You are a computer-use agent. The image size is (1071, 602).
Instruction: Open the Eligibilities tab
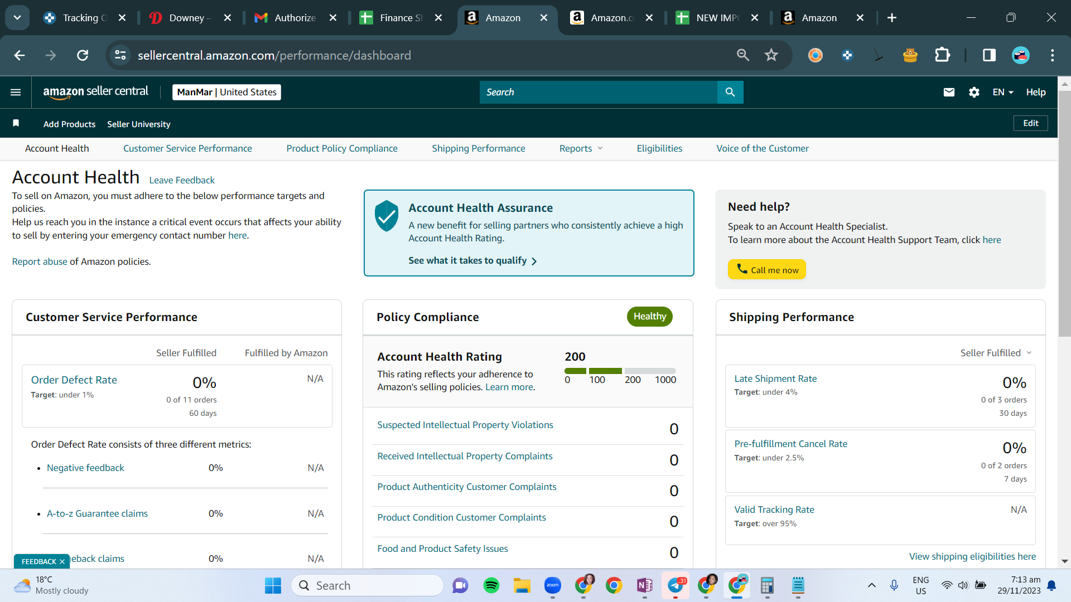tap(659, 148)
